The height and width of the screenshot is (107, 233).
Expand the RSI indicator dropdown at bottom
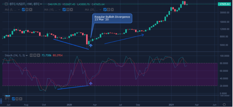pos(9,99)
